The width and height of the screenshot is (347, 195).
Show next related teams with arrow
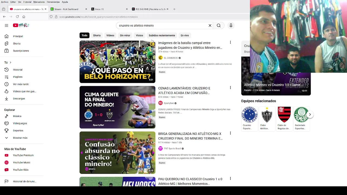point(310,115)
